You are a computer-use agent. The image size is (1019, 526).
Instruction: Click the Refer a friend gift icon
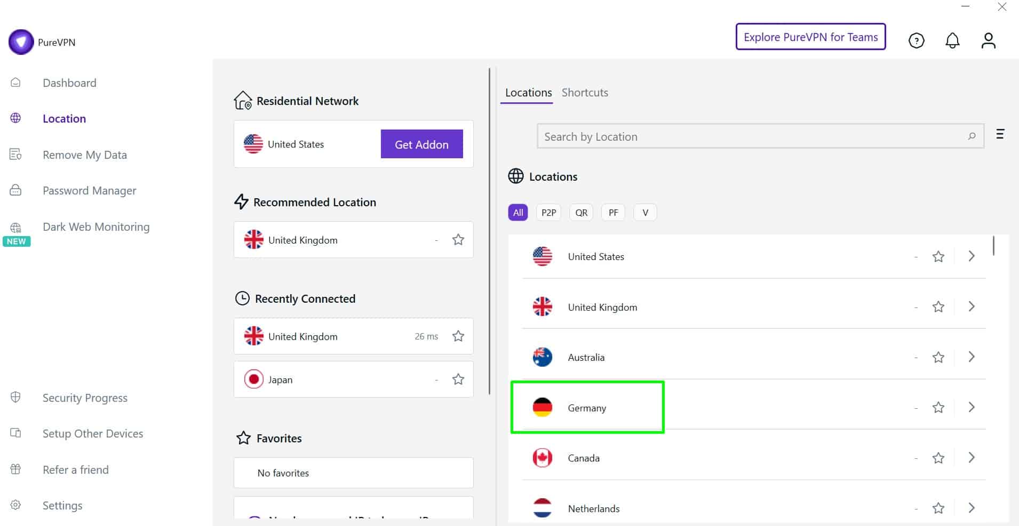pos(15,470)
